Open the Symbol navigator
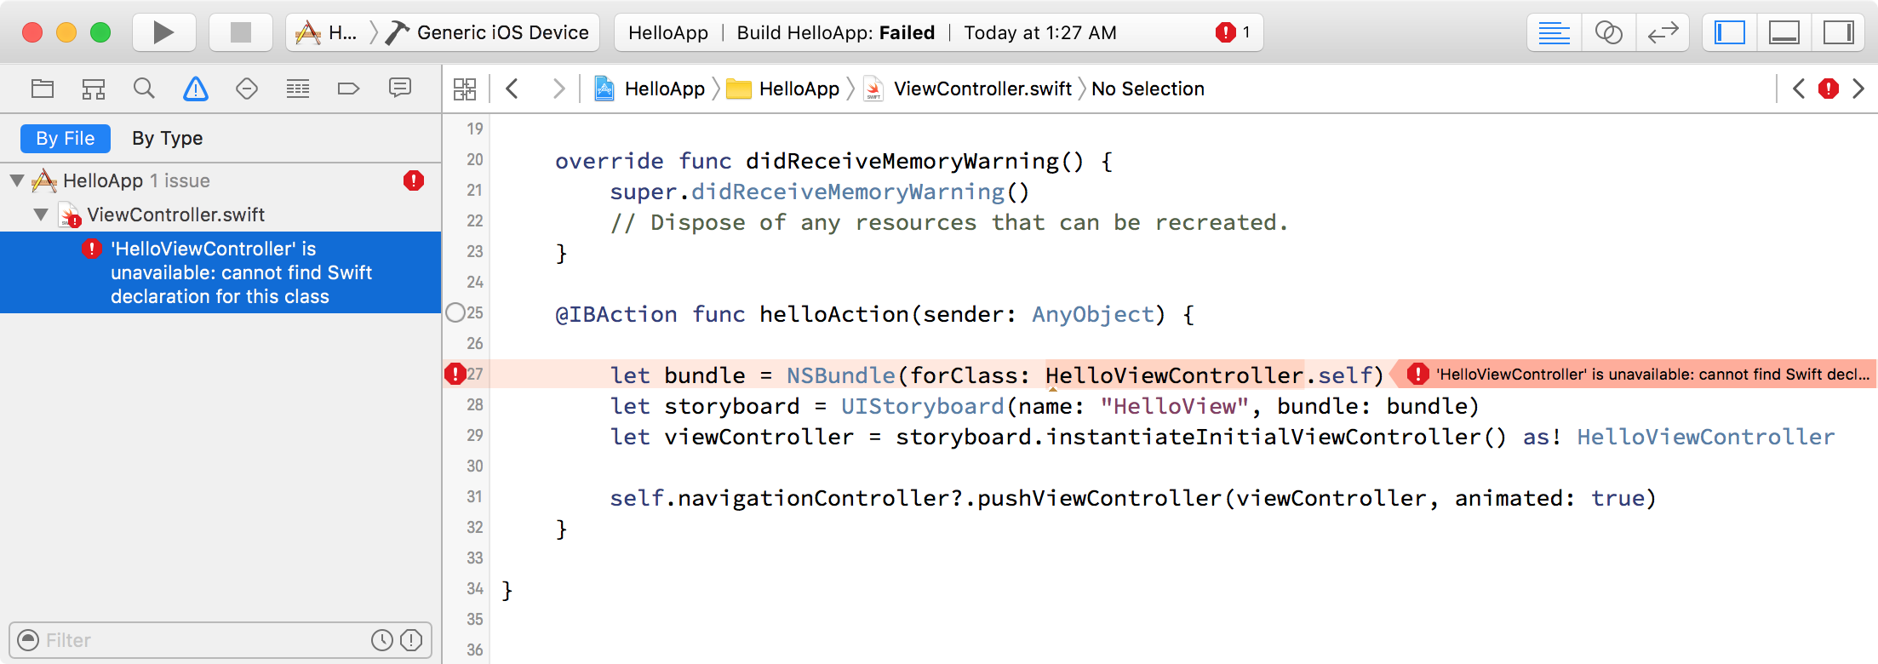1878x664 pixels. tap(94, 89)
